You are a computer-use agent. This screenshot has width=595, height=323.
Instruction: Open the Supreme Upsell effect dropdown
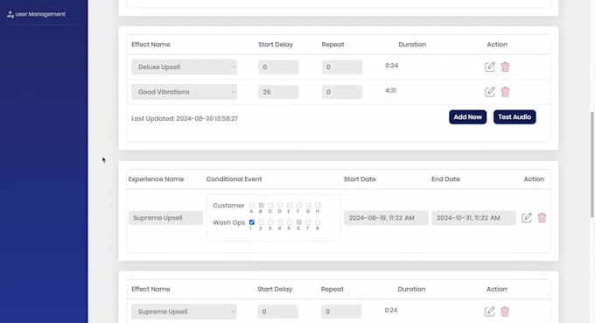click(x=184, y=312)
